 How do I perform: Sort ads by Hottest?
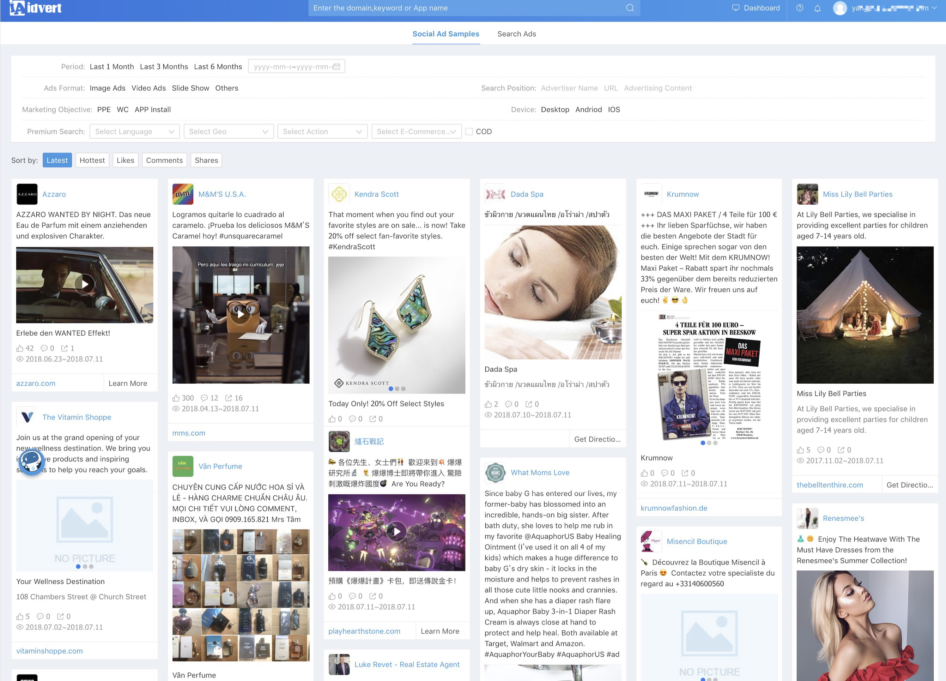point(92,160)
